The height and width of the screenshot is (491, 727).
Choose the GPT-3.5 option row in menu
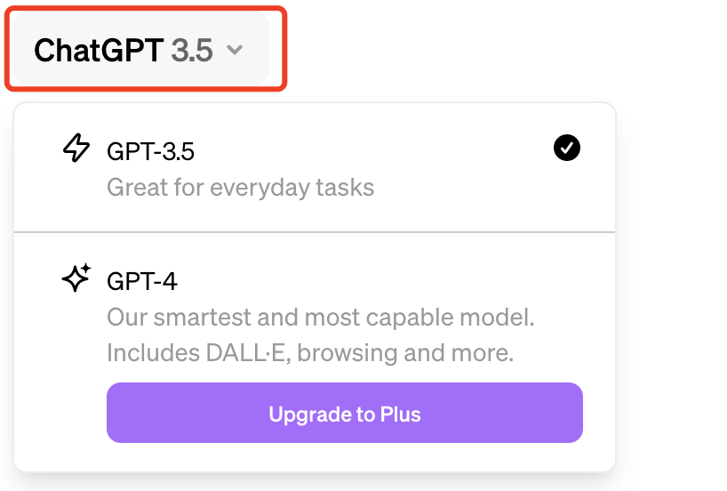coord(315,167)
